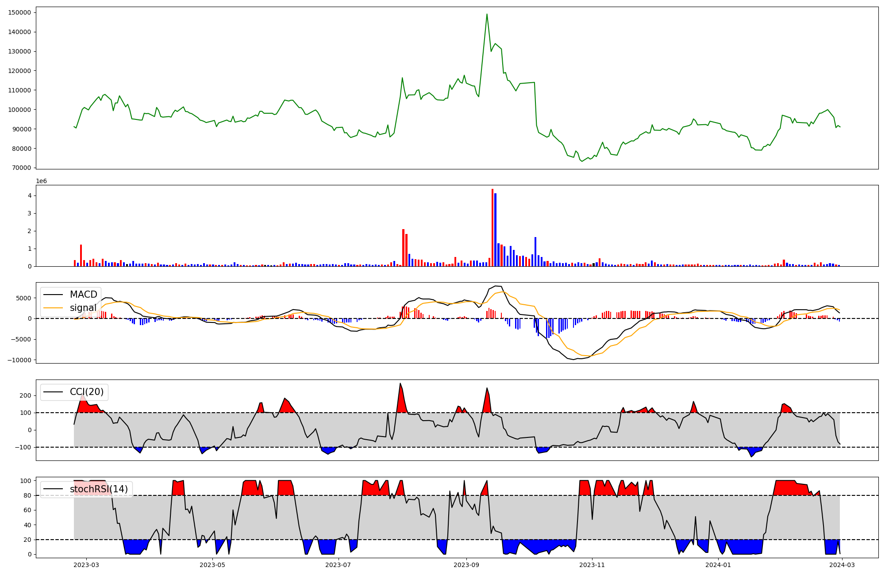Click the −10000 MACD axis label

pos(19,360)
